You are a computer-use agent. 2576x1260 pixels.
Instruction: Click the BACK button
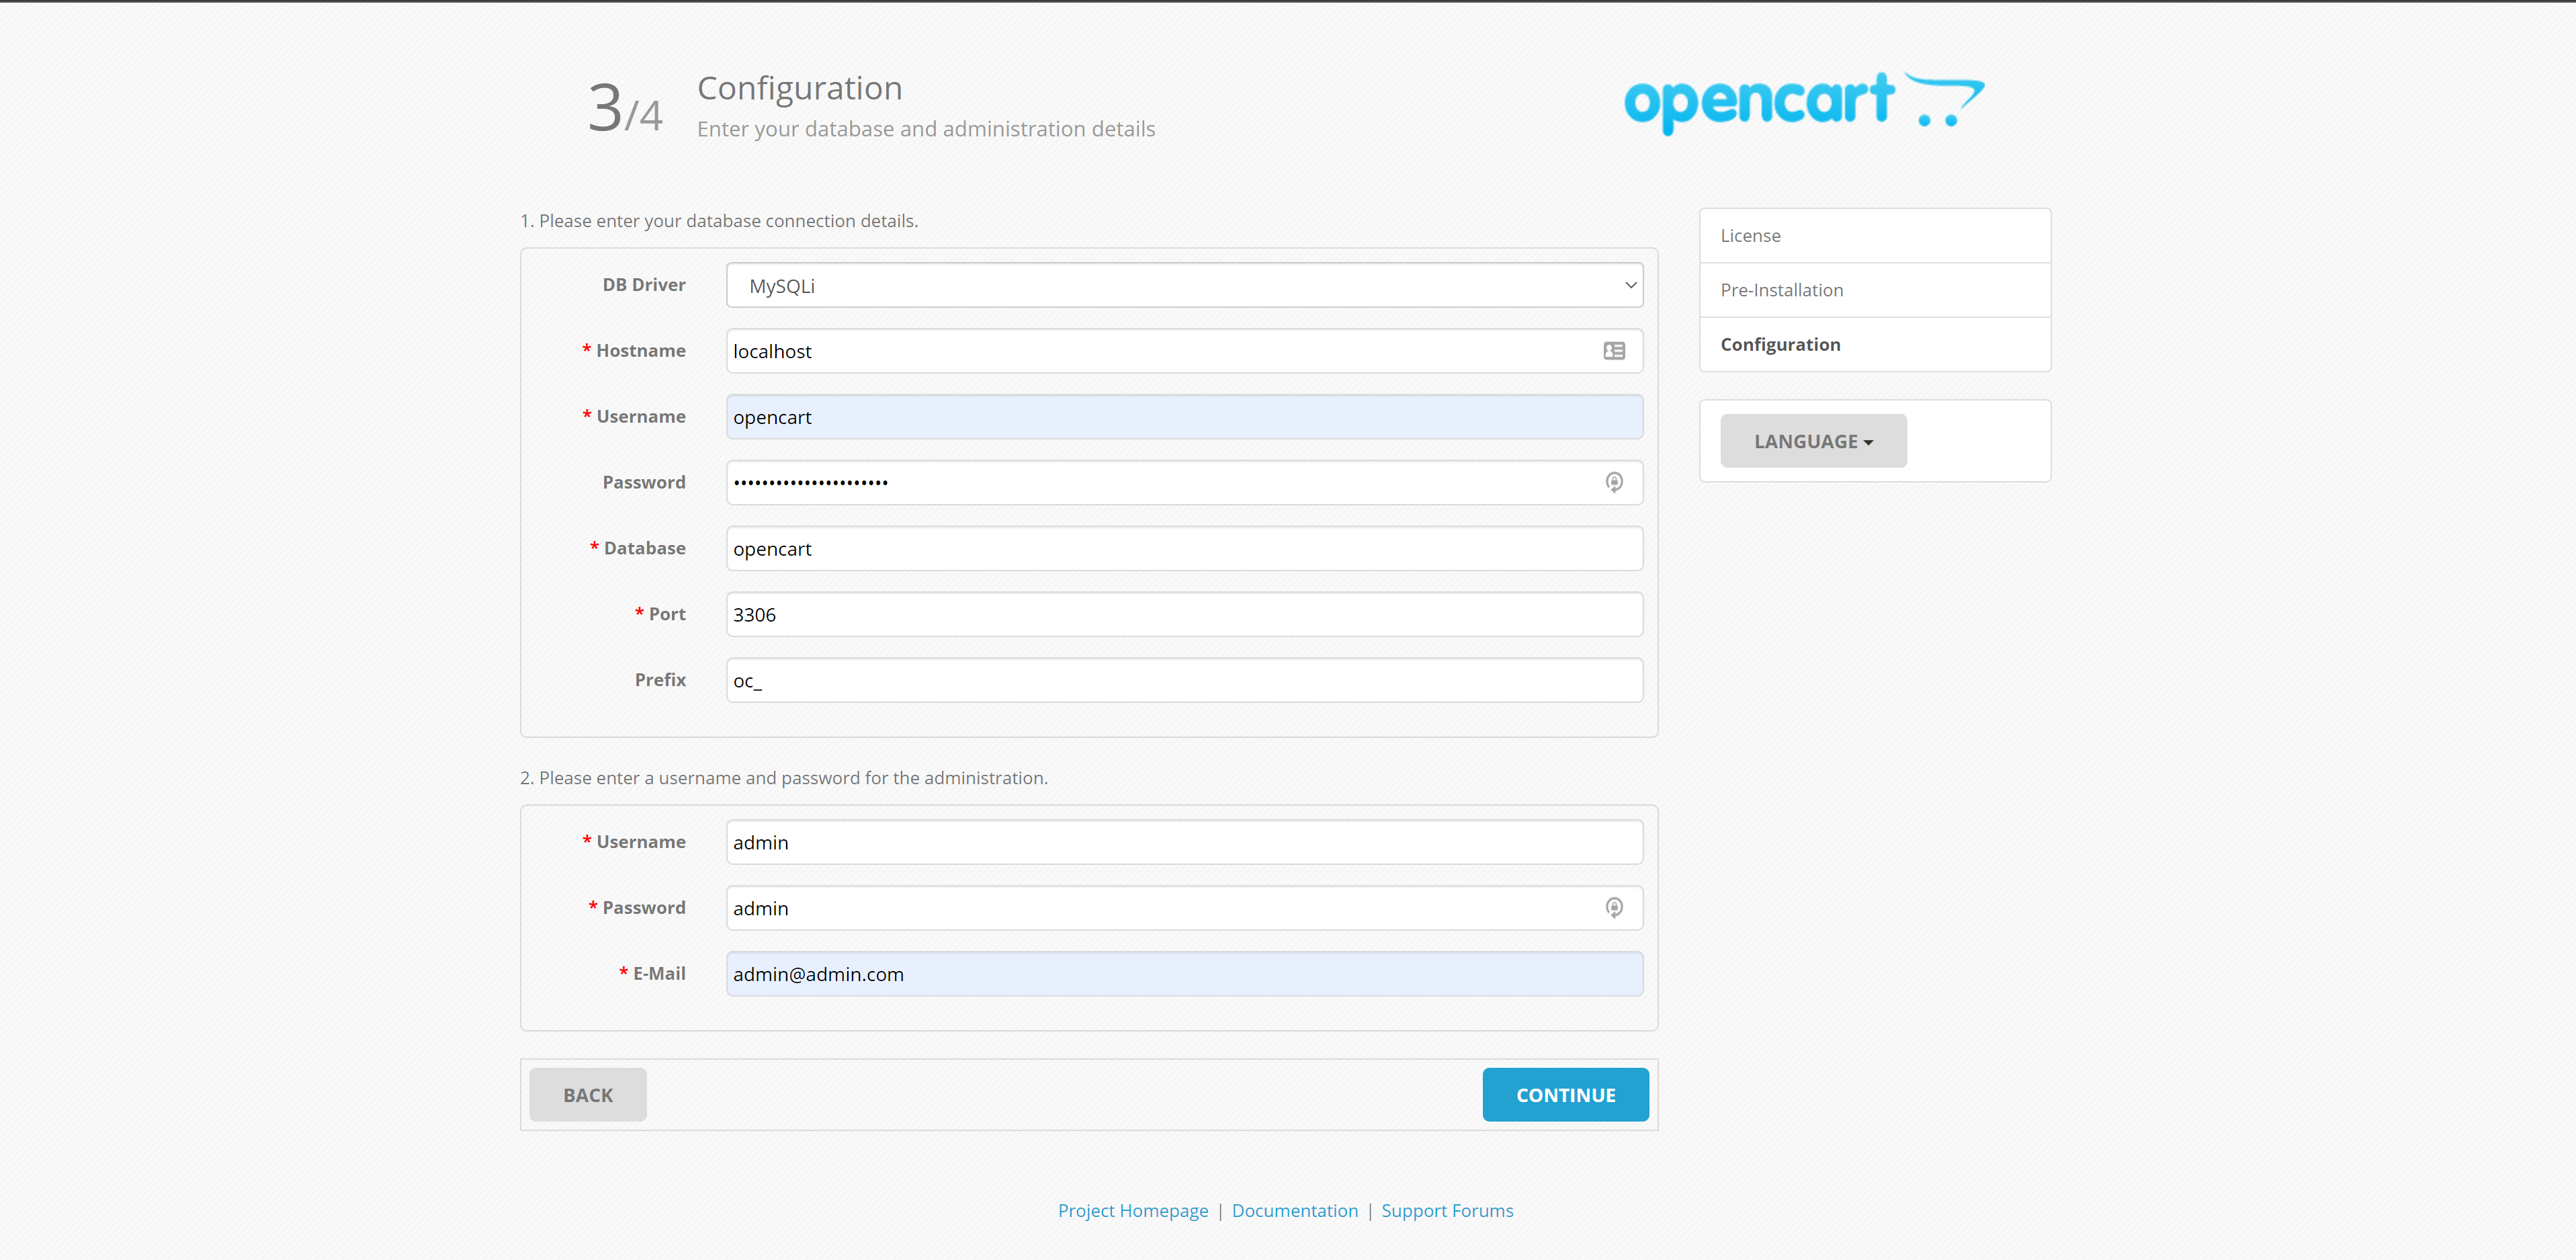click(588, 1094)
